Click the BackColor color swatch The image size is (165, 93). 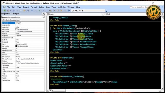tap(16, 29)
